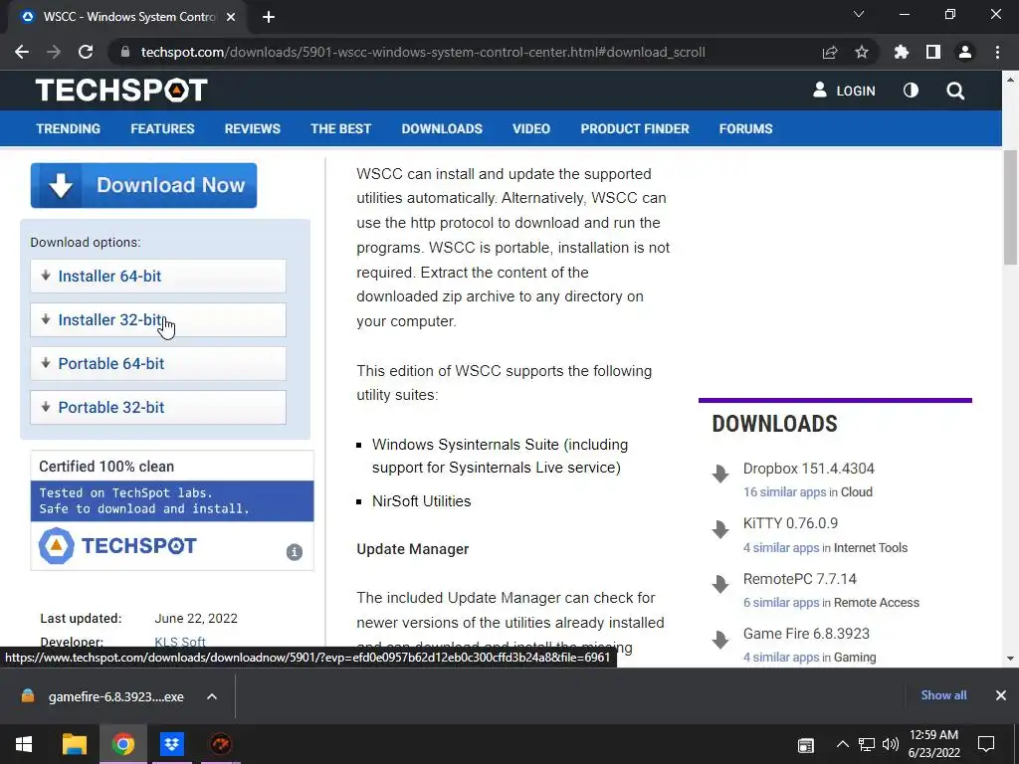Open 16 similar apps link under Dropbox
The width and height of the screenshot is (1019, 764).
[784, 491]
